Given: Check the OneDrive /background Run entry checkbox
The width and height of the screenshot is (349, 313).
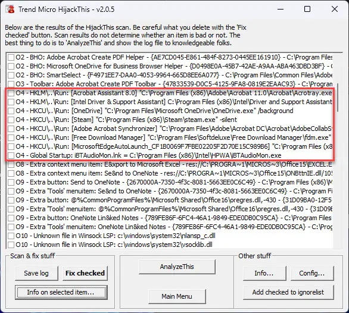Looking at the screenshot, I should [11, 111].
